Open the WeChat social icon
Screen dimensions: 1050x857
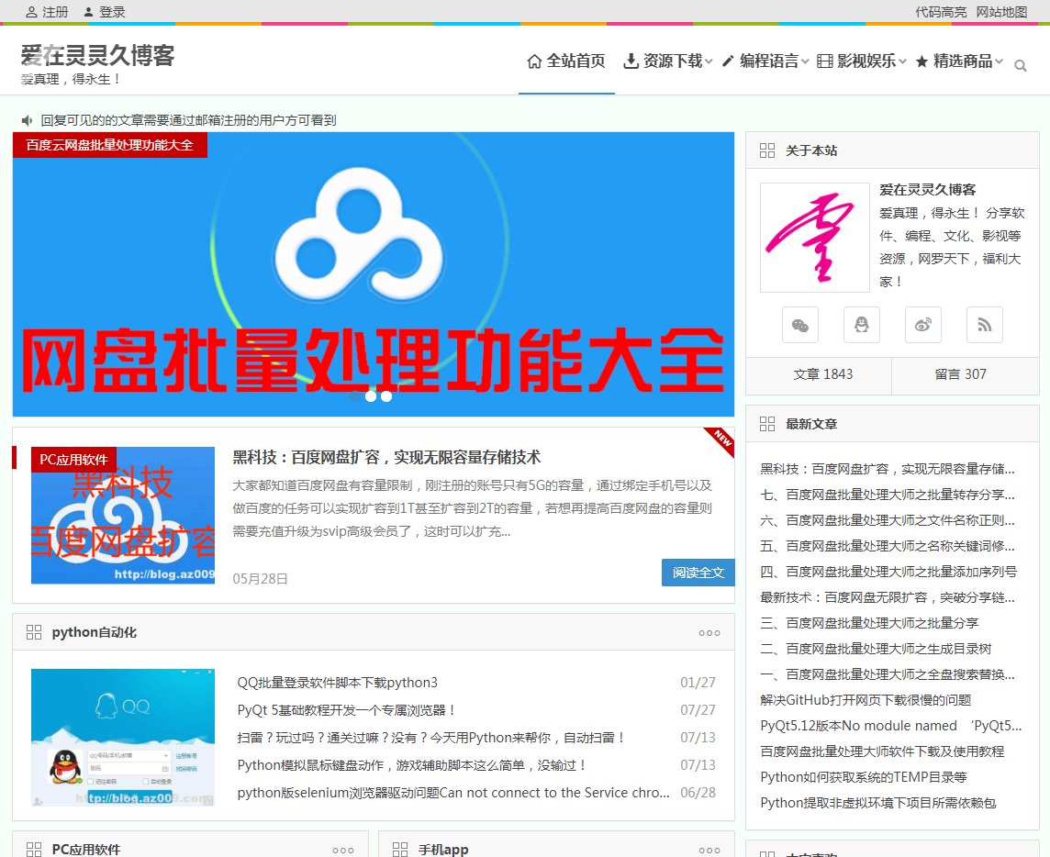(x=800, y=325)
